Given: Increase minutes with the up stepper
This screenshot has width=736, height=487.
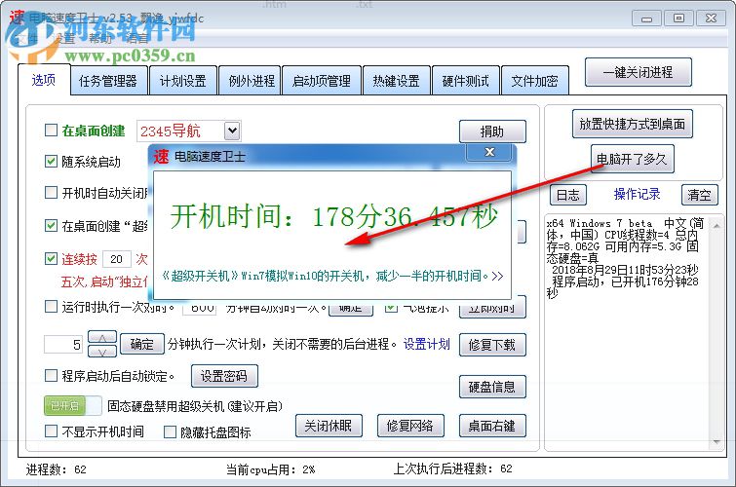Looking at the screenshot, I should [x=102, y=338].
